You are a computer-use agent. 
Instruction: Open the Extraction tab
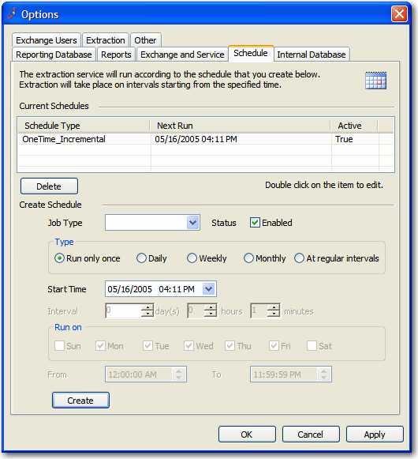pos(106,40)
